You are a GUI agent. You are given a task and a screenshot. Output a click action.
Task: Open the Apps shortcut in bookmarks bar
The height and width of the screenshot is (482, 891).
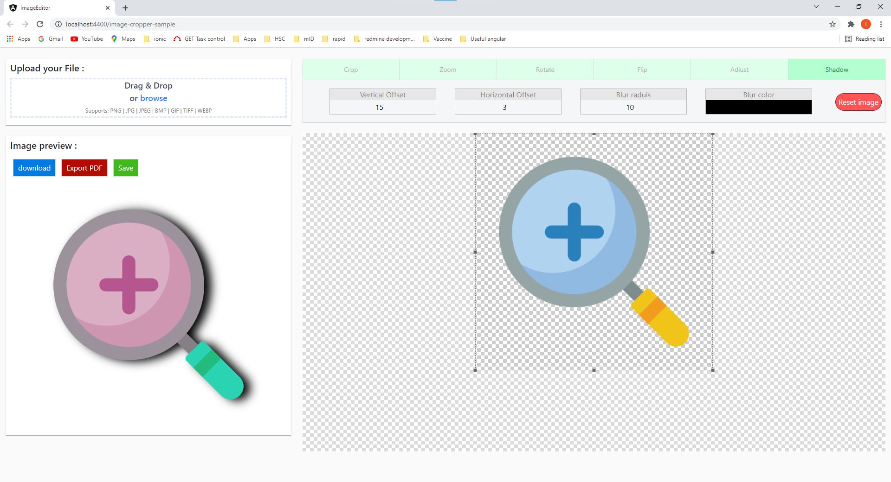point(19,39)
